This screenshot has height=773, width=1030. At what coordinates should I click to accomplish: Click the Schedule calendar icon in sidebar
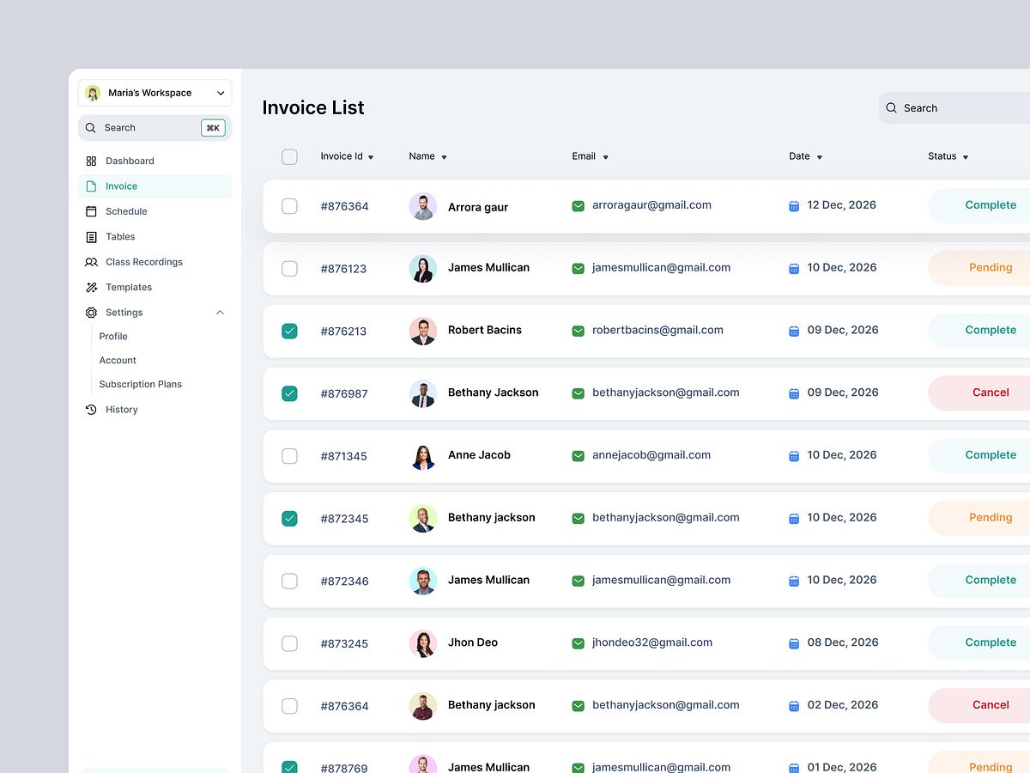coord(91,211)
